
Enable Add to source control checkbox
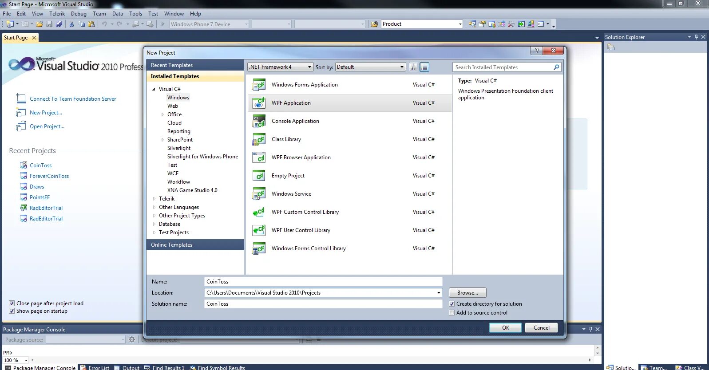click(452, 313)
